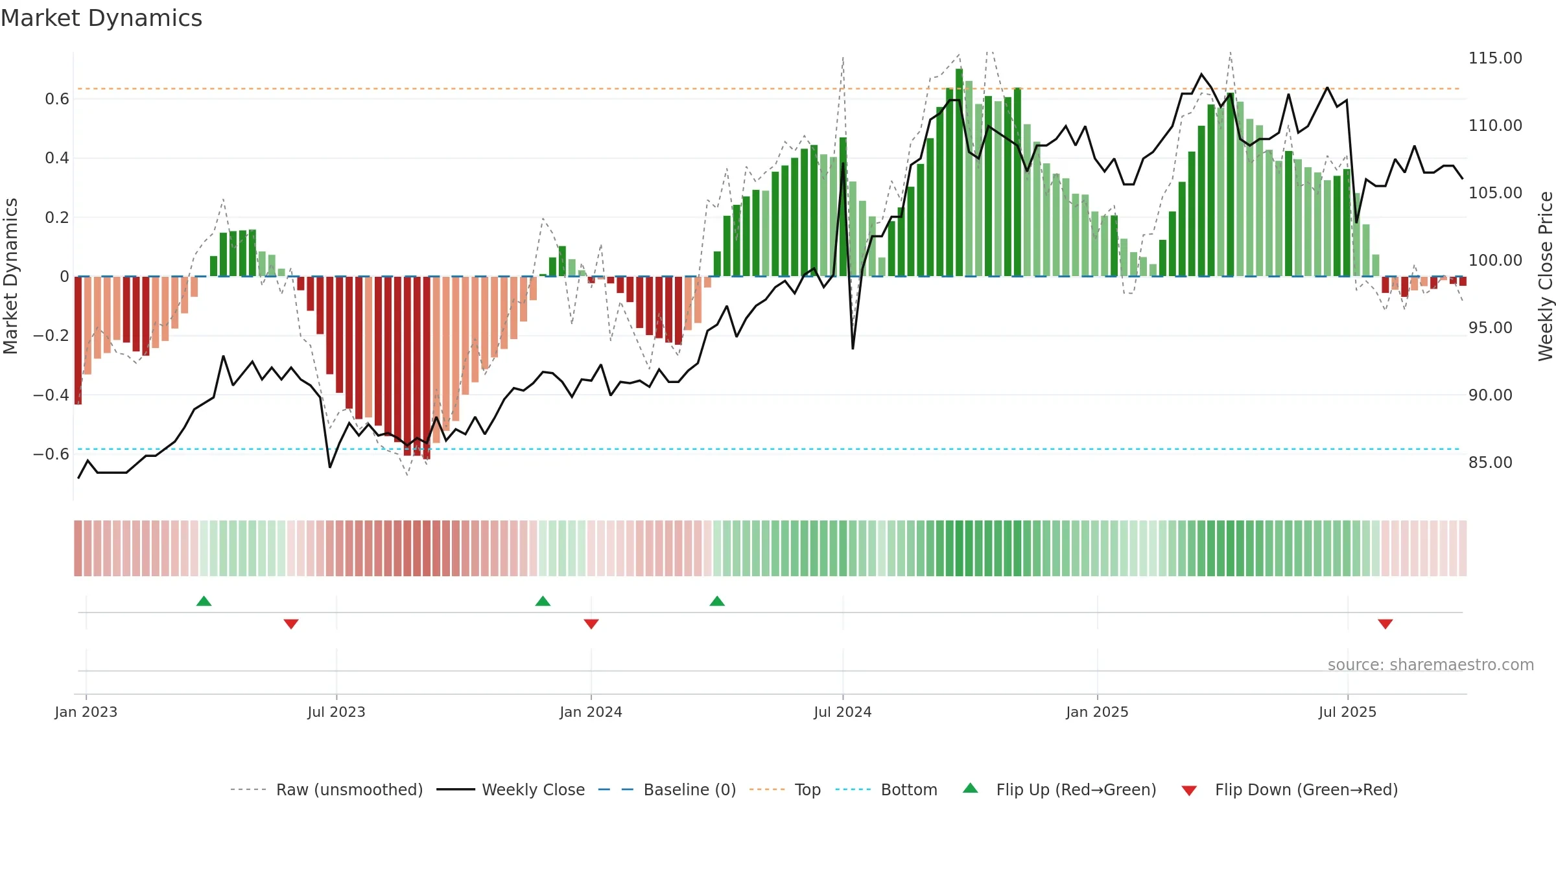This screenshot has width=1556, height=875.
Task: Click the Market Dynamics left axis label
Action: click(10, 276)
